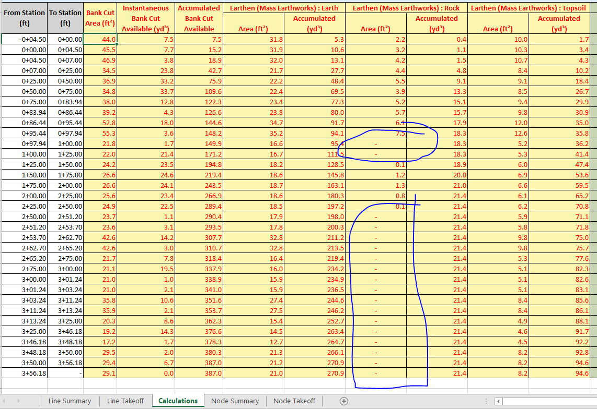Switch to the Line Summary tab
The width and height of the screenshot is (597, 409).
click(70, 401)
